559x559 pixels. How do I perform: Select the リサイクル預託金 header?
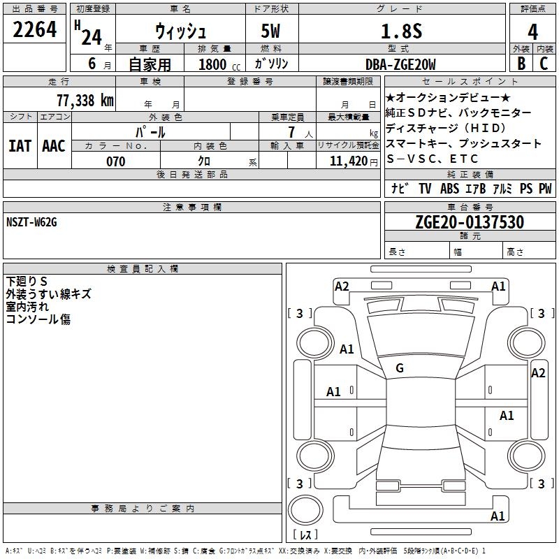(x=348, y=145)
